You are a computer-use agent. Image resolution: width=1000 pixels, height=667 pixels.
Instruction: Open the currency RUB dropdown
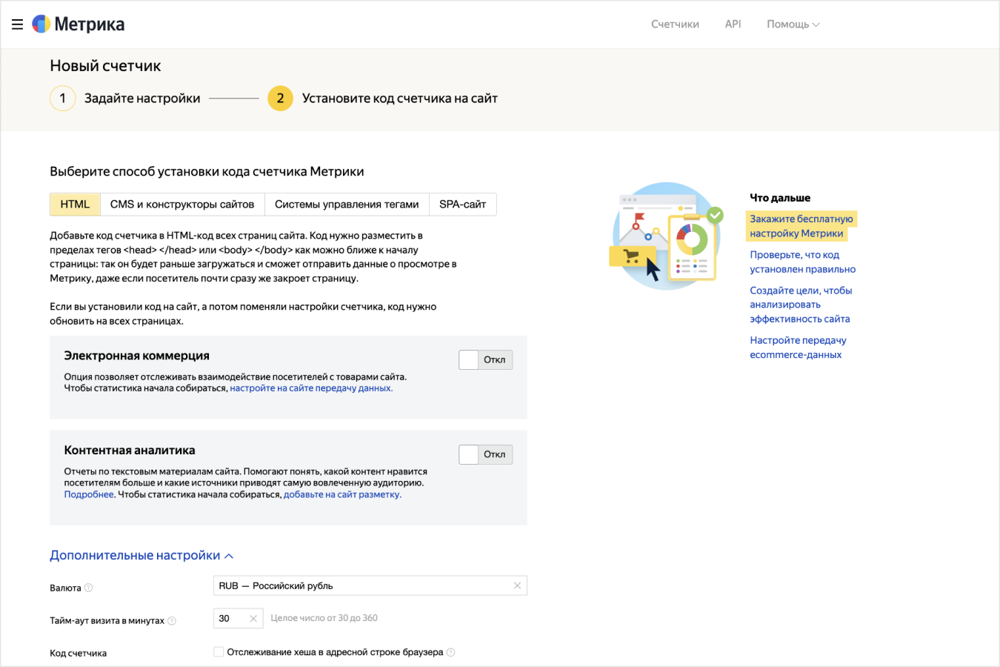pos(370,585)
